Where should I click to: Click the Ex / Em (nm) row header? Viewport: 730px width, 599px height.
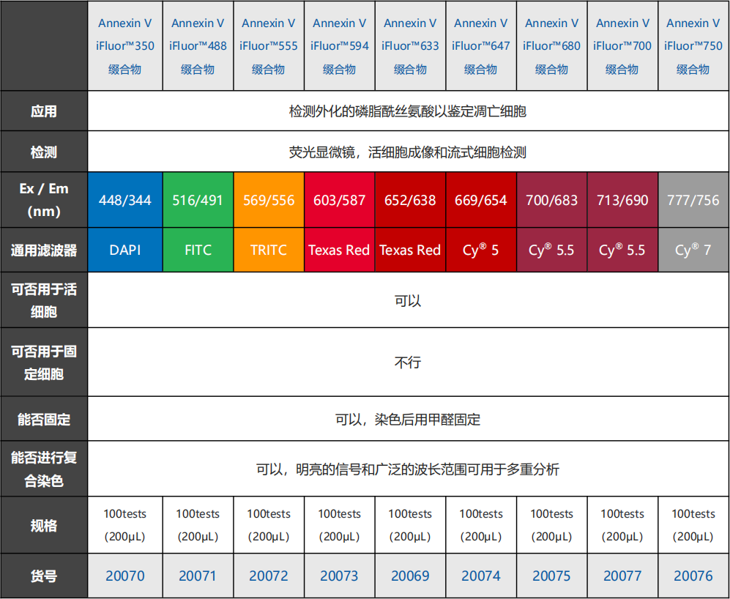[44, 200]
